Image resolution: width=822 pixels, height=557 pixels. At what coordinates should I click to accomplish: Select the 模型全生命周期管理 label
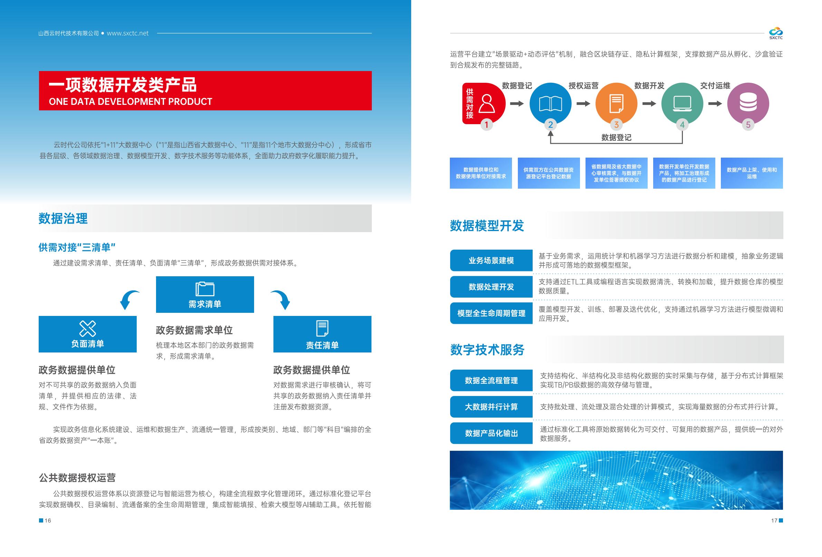tap(491, 313)
